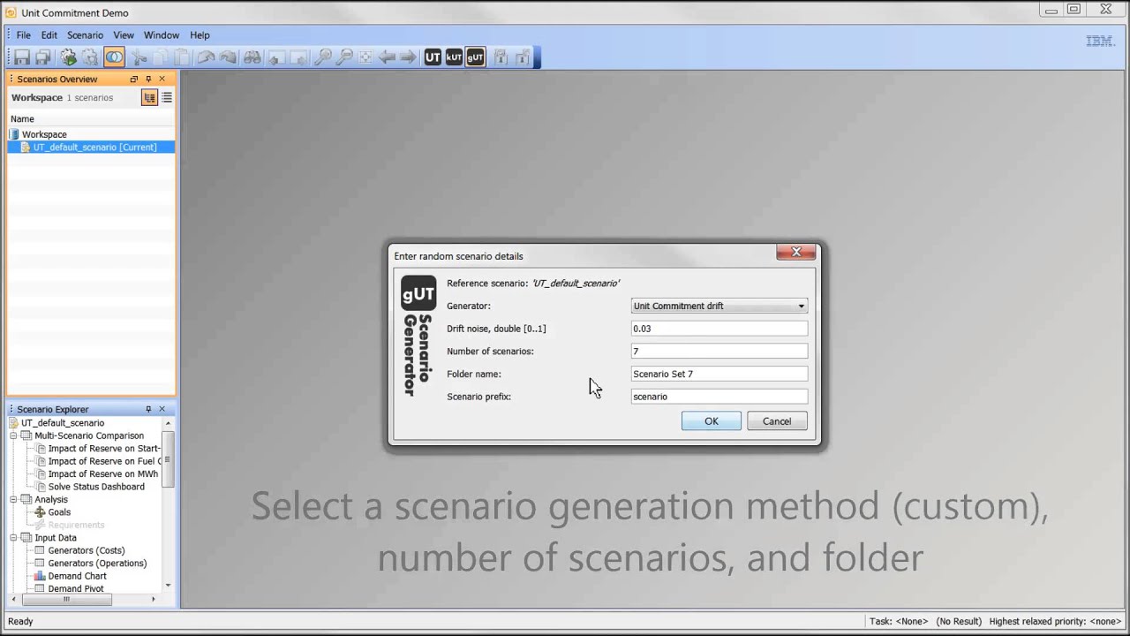1130x636 pixels.
Task: Click the Paste clipboard toolbar icon
Action: click(181, 57)
